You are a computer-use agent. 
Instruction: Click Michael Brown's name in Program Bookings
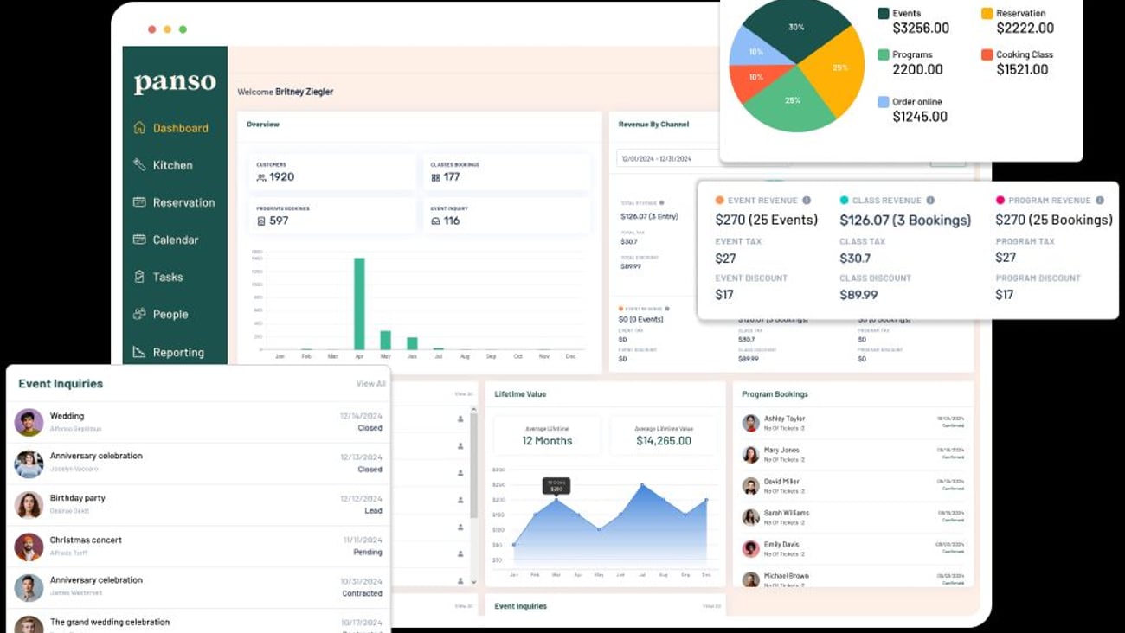click(x=787, y=576)
